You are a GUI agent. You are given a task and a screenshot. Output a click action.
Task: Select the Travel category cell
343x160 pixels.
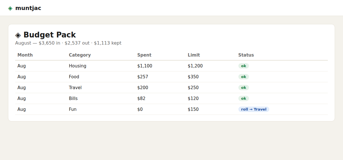[x=75, y=88]
